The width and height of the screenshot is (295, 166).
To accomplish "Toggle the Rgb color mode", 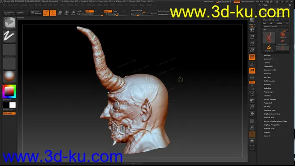I will click(x=89, y=11).
